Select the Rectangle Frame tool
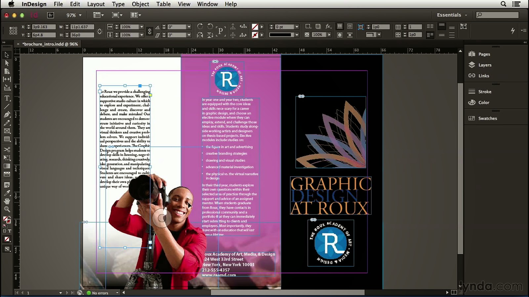 pos(7,131)
